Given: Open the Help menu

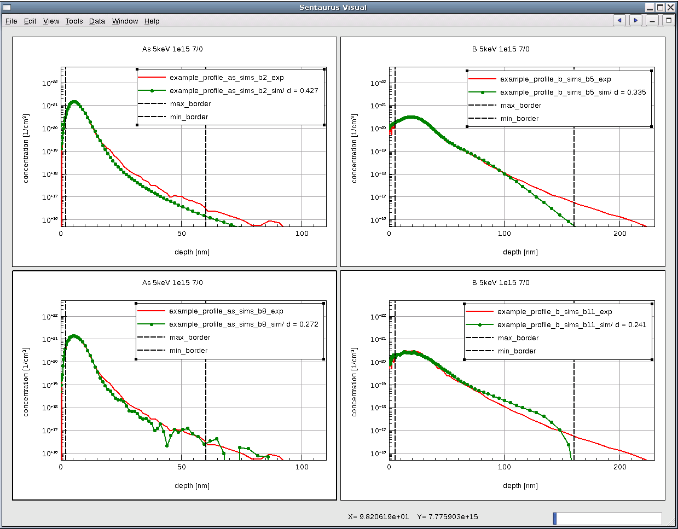Looking at the screenshot, I should click(152, 21).
